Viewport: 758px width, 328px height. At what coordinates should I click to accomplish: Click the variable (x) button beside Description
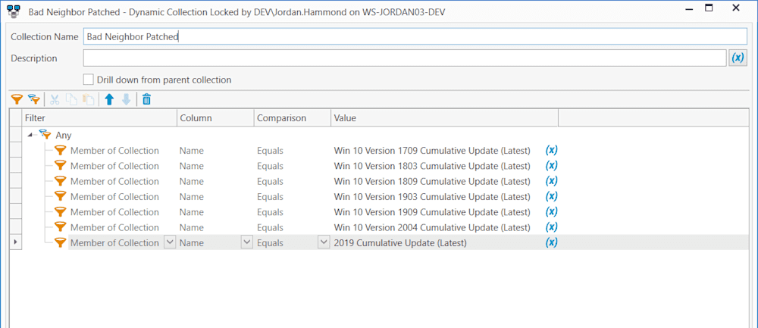[x=738, y=58]
